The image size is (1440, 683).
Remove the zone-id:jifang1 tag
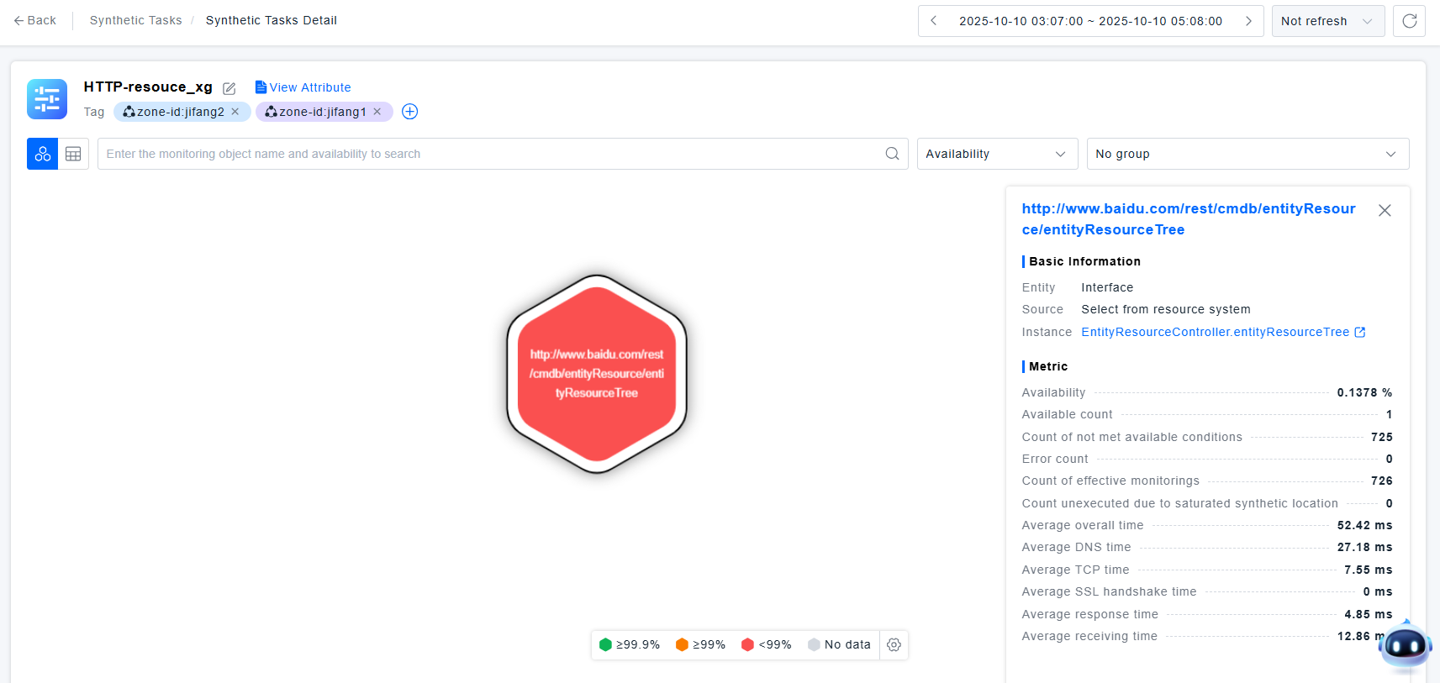tap(377, 112)
